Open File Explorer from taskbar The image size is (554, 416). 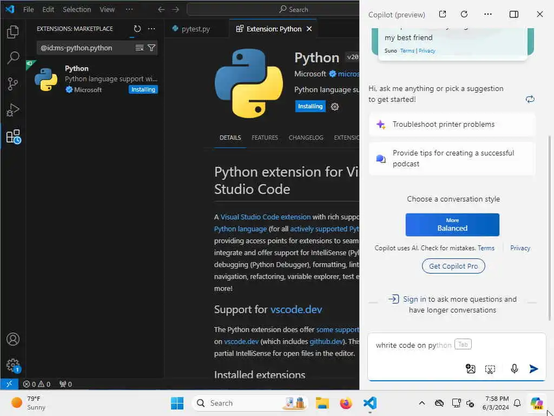pyautogui.click(x=322, y=403)
